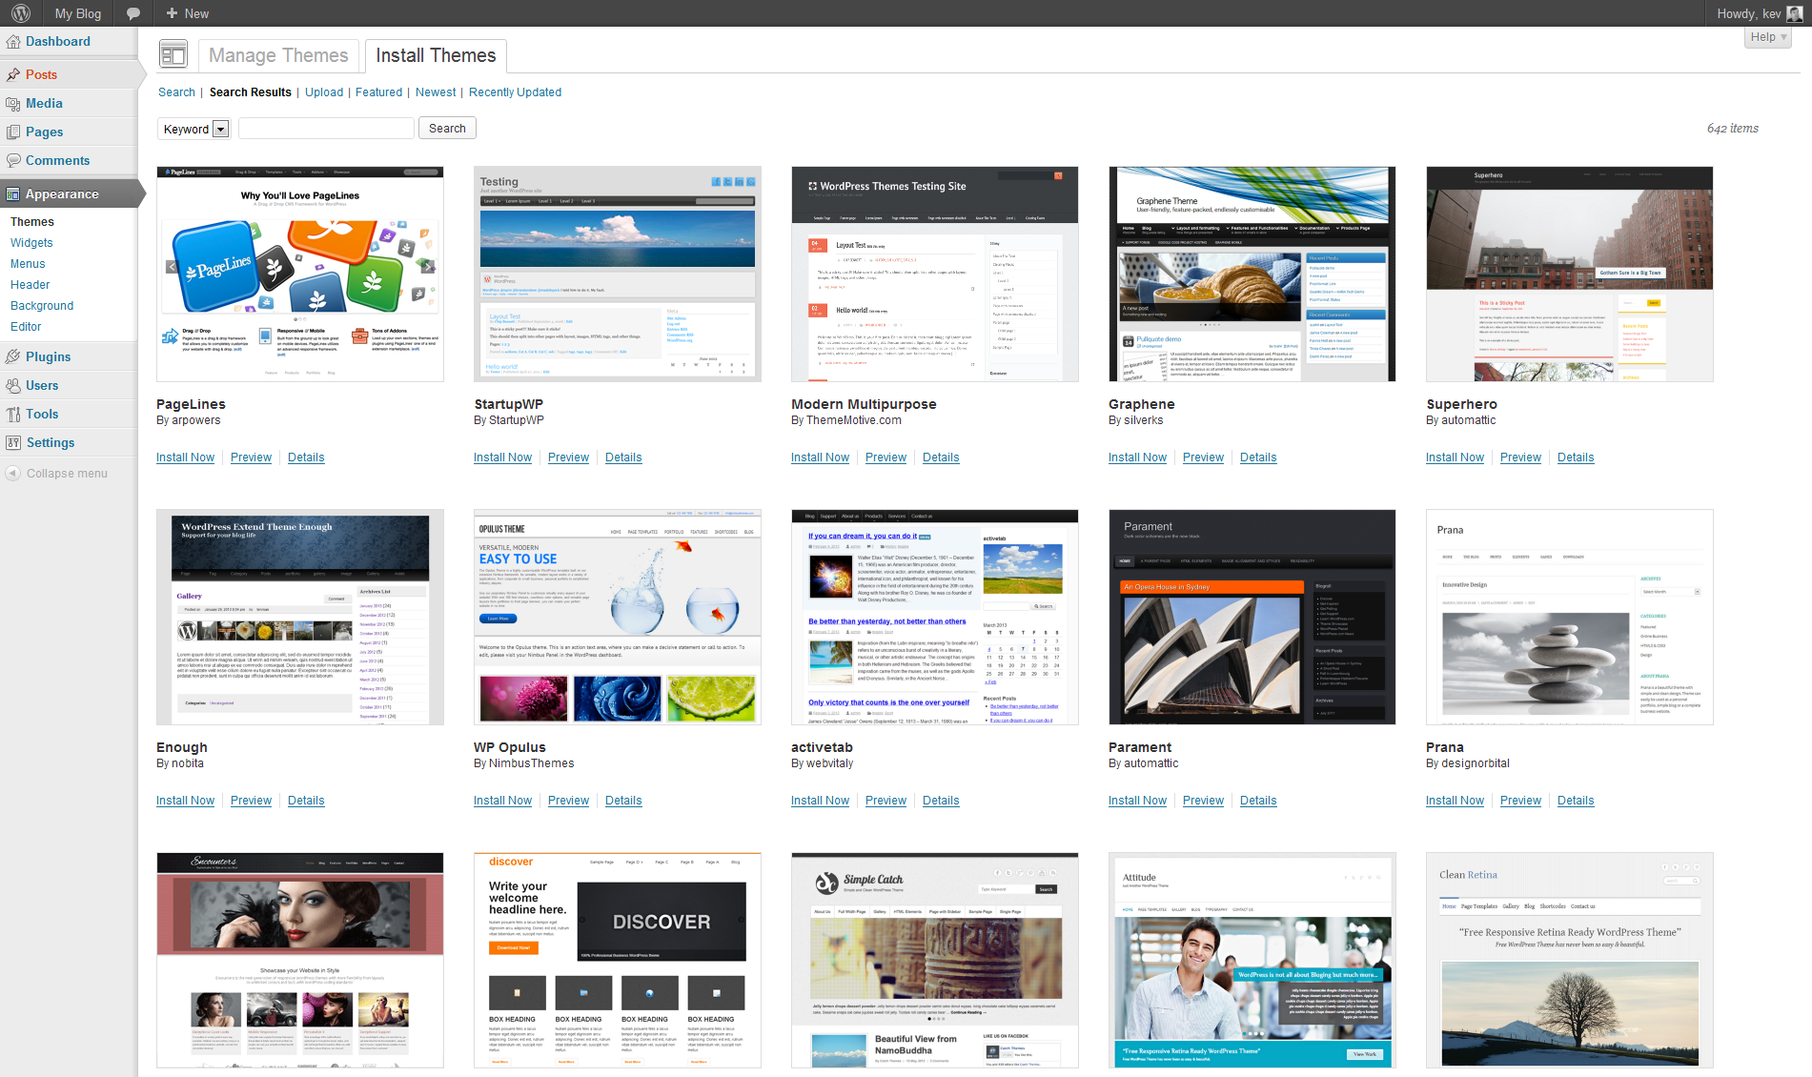1812x1077 pixels.
Task: Click the feedback bubble icon in the admin bar
Action: 132,13
